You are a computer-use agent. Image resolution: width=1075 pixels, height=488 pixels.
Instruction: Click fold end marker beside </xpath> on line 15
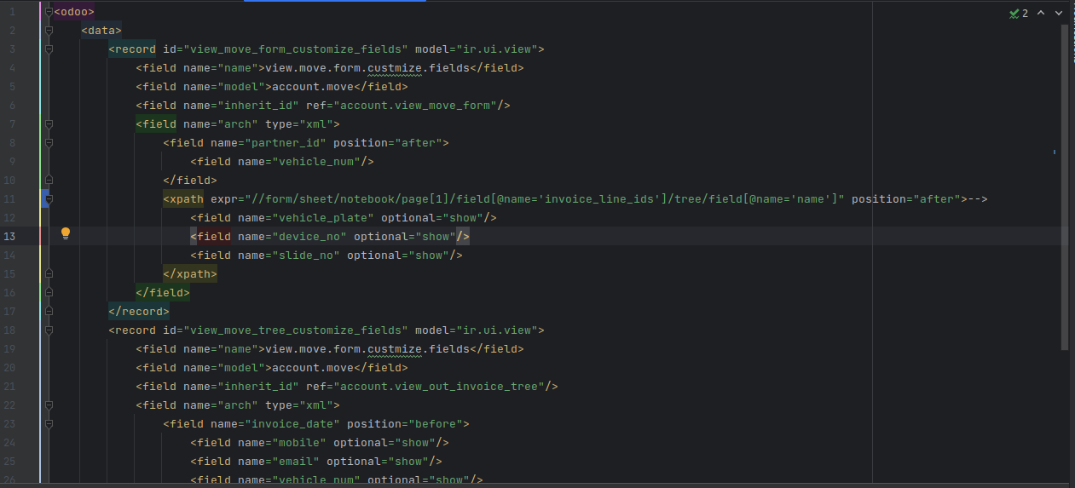49,274
